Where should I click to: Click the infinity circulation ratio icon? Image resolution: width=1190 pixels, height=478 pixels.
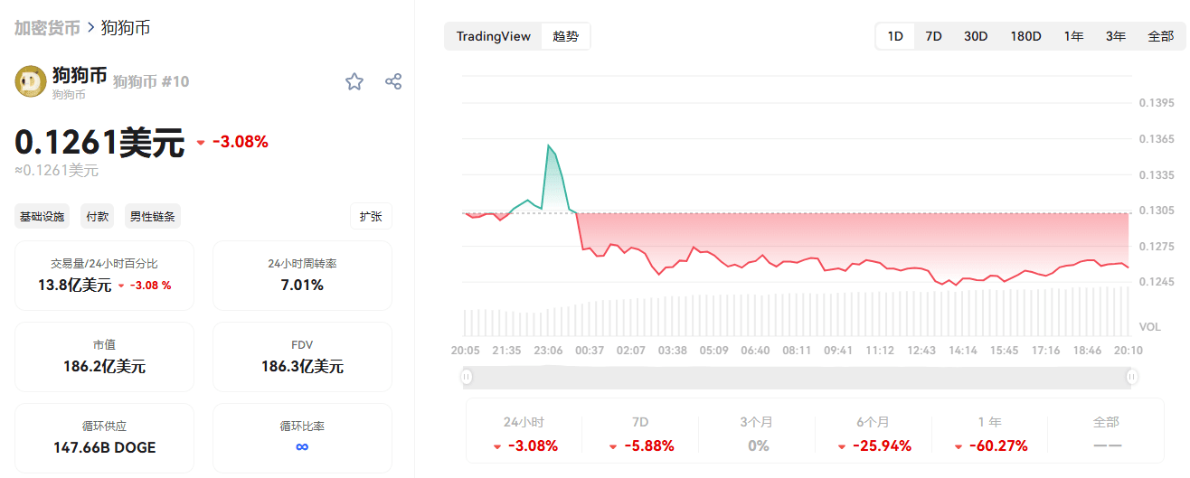pos(302,447)
